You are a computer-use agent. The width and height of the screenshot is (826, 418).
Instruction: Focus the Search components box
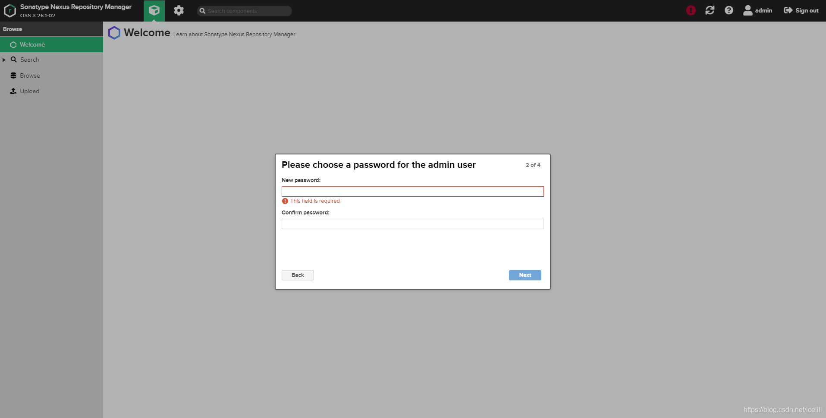[245, 11]
